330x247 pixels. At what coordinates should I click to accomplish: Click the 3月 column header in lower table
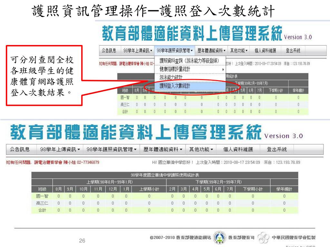click(183, 189)
